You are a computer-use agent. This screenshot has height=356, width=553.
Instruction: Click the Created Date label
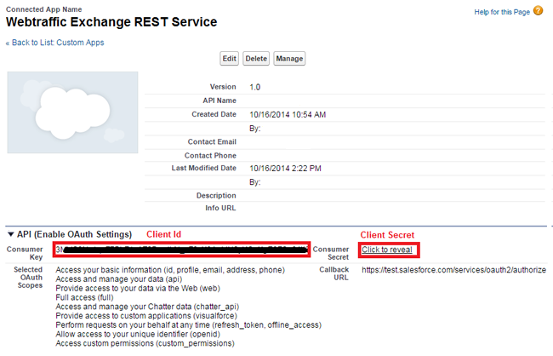tap(214, 114)
